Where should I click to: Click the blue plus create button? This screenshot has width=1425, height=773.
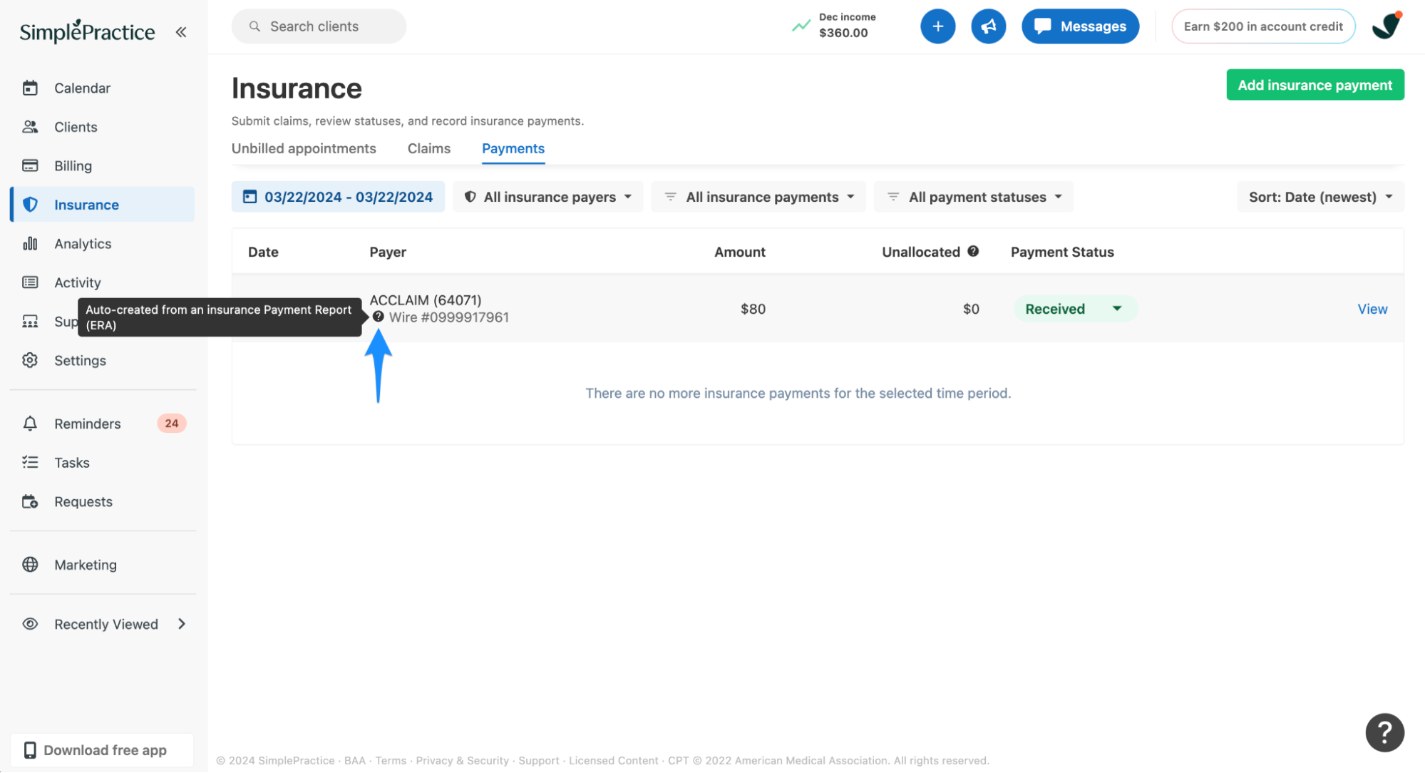coord(937,26)
